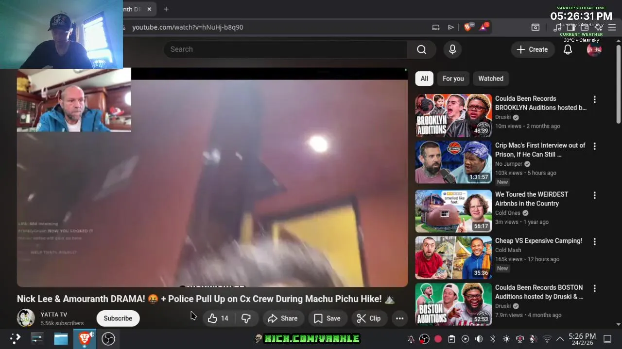Click the send-page arrow icon in address bar

click(x=451, y=27)
